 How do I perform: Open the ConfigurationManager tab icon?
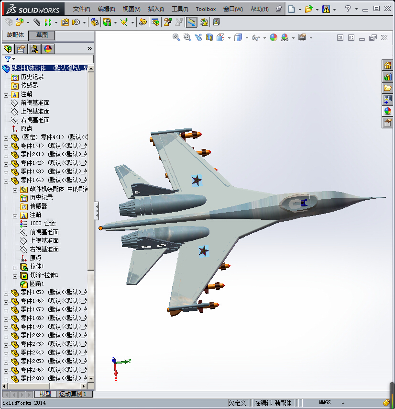[x=34, y=49]
